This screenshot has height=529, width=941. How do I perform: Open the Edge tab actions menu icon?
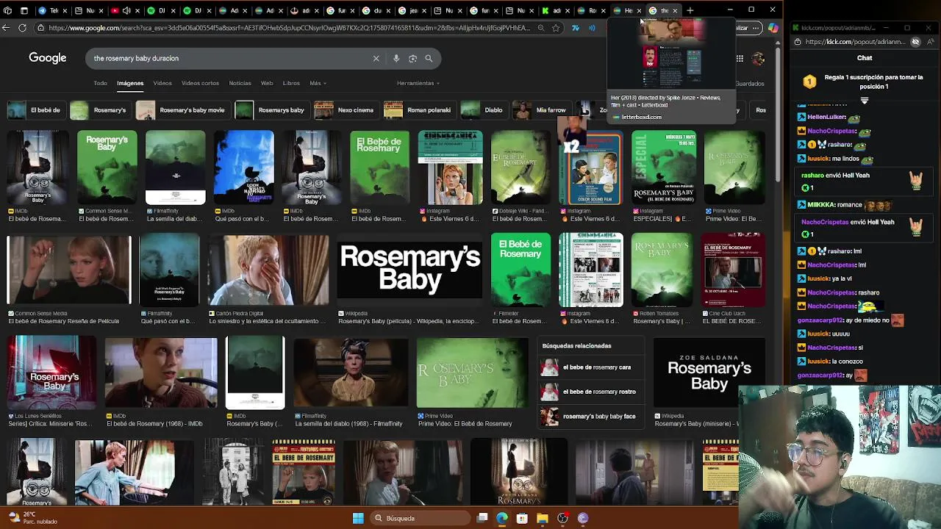[24, 10]
